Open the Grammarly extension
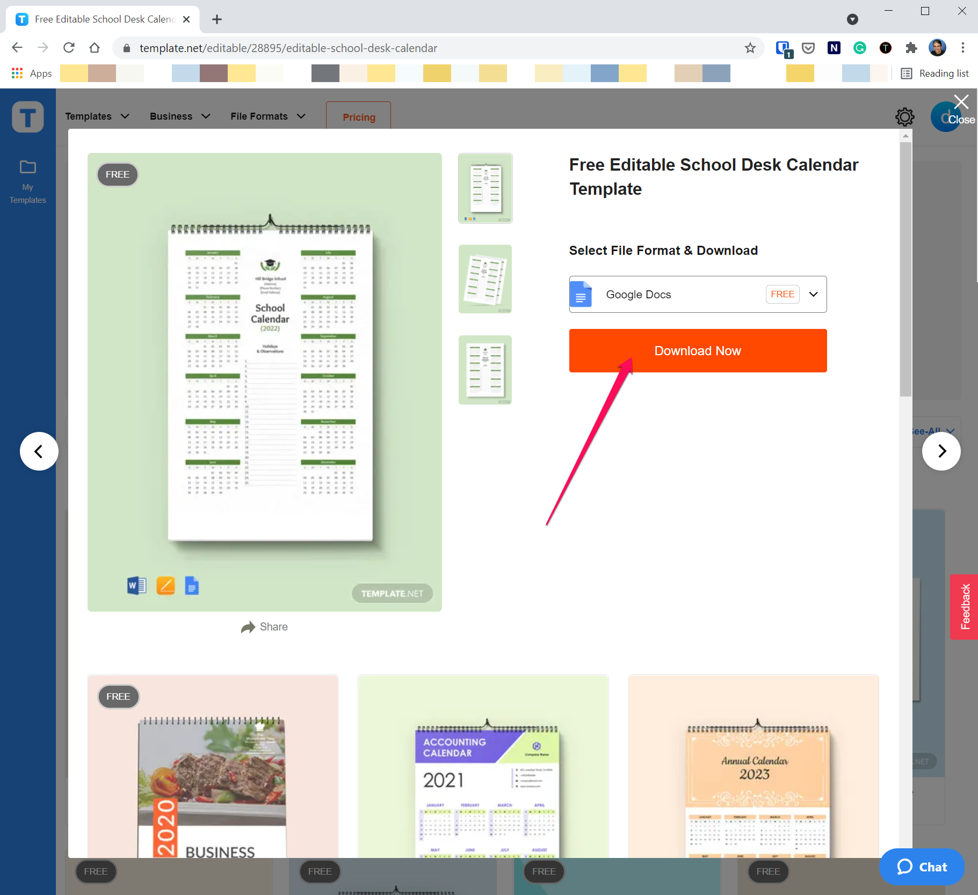 point(860,48)
